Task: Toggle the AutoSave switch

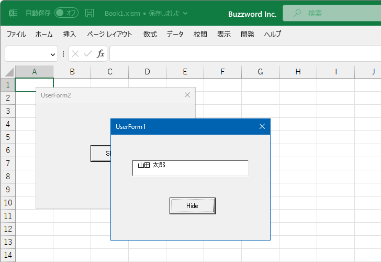Action: click(66, 13)
